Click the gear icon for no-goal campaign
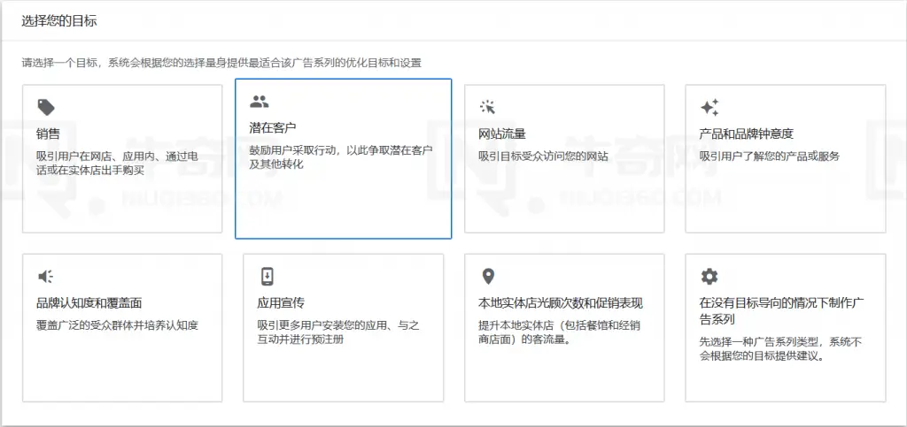Screen dimensions: 907x427 click(709, 277)
